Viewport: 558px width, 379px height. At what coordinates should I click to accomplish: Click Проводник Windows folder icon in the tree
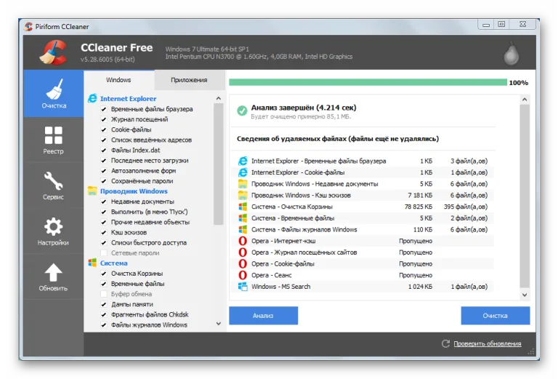pos(92,191)
